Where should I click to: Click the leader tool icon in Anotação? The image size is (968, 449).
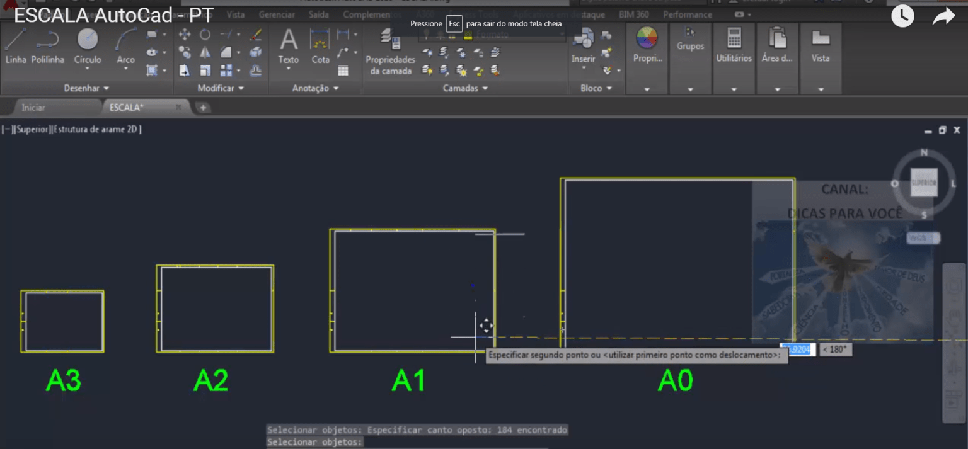coord(343,52)
